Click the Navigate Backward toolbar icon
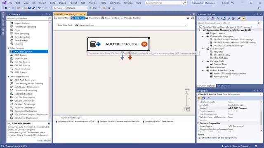The image size is (264, 148). tap(6, 8)
